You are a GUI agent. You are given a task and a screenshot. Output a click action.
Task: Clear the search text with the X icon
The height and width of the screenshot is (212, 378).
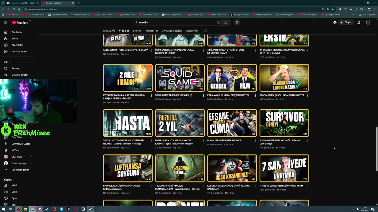(218, 22)
